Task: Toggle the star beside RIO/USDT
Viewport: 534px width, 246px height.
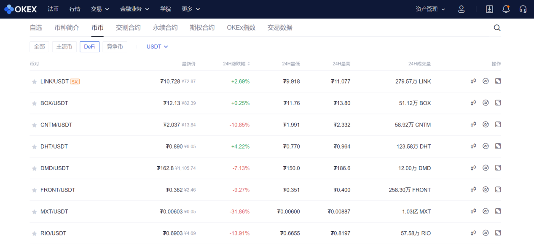Action: (34, 234)
